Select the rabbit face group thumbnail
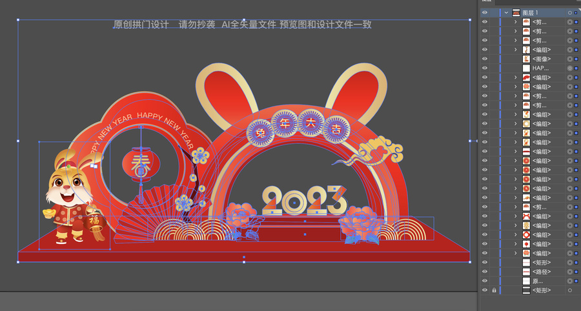This screenshot has height=311, width=581. [x=526, y=225]
